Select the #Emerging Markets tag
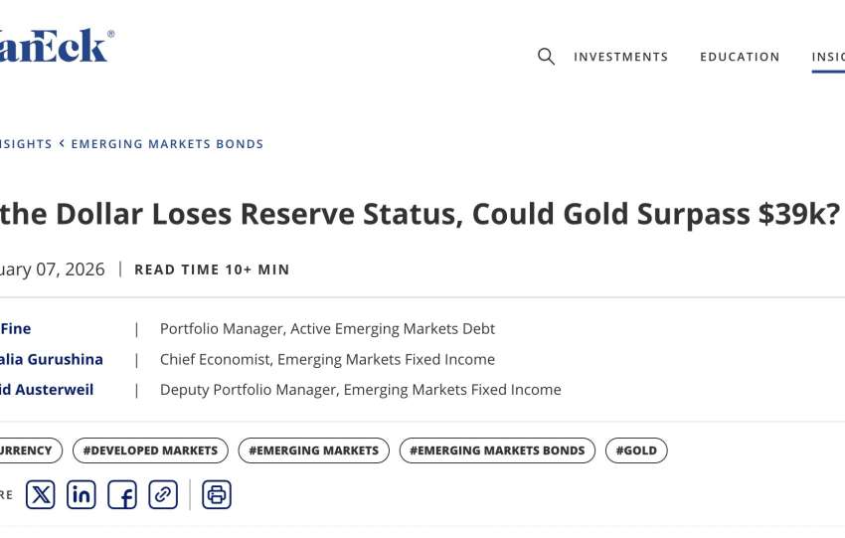845x538 pixels. 313,450
